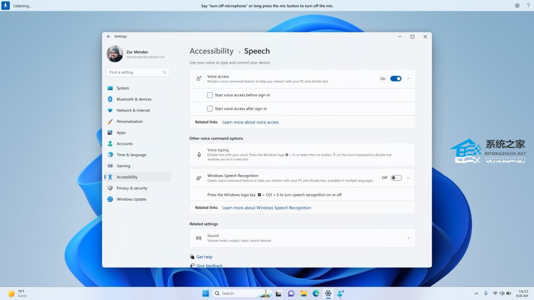534x300 pixels.
Task: Click the microphone icon in the system tray
Action: tap(486, 293)
